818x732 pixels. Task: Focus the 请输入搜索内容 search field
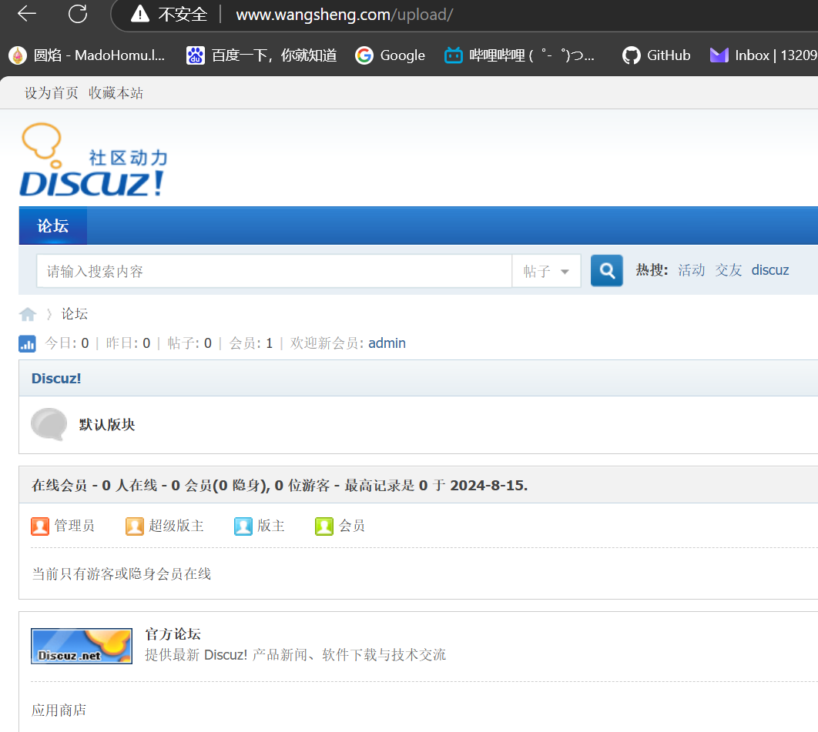pos(274,271)
